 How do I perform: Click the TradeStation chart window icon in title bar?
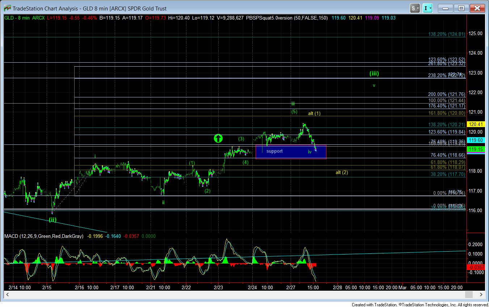[7, 8]
